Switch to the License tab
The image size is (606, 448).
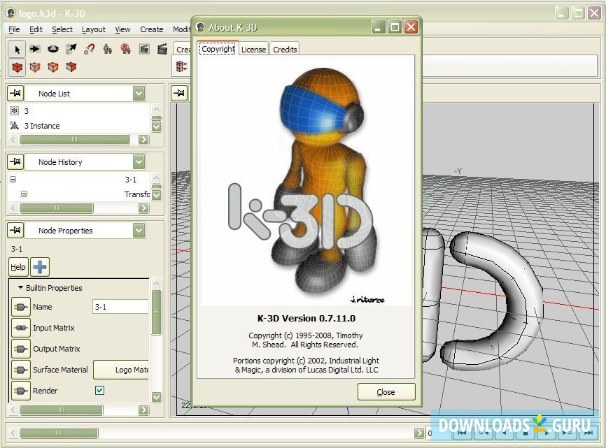click(253, 50)
